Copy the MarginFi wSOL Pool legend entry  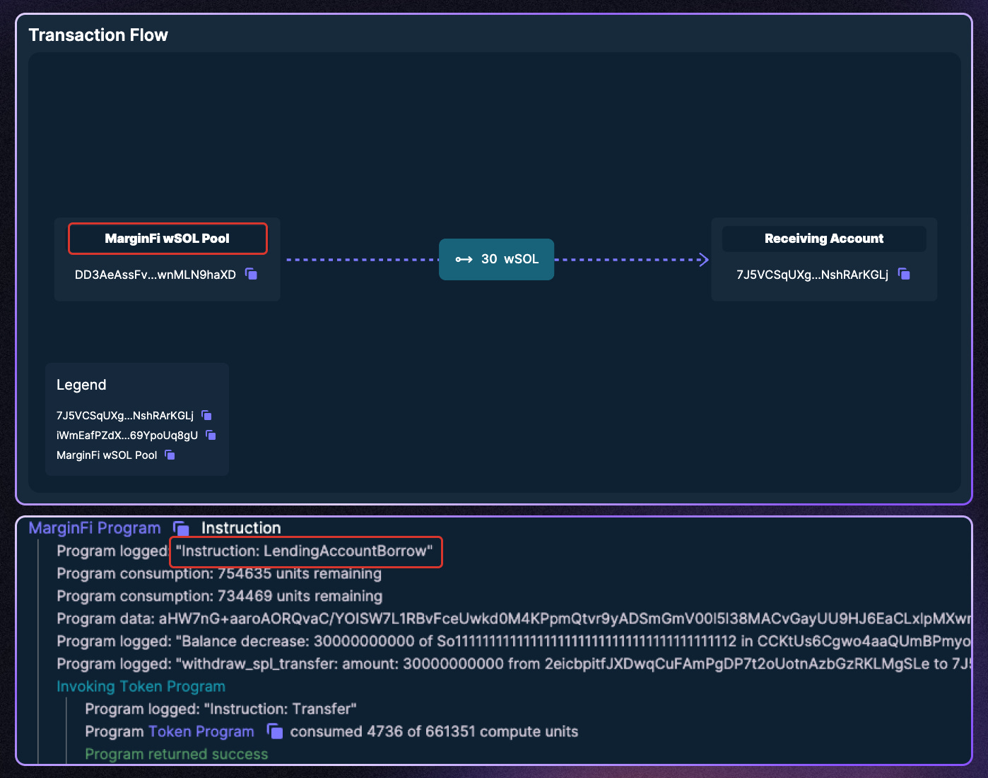170,455
